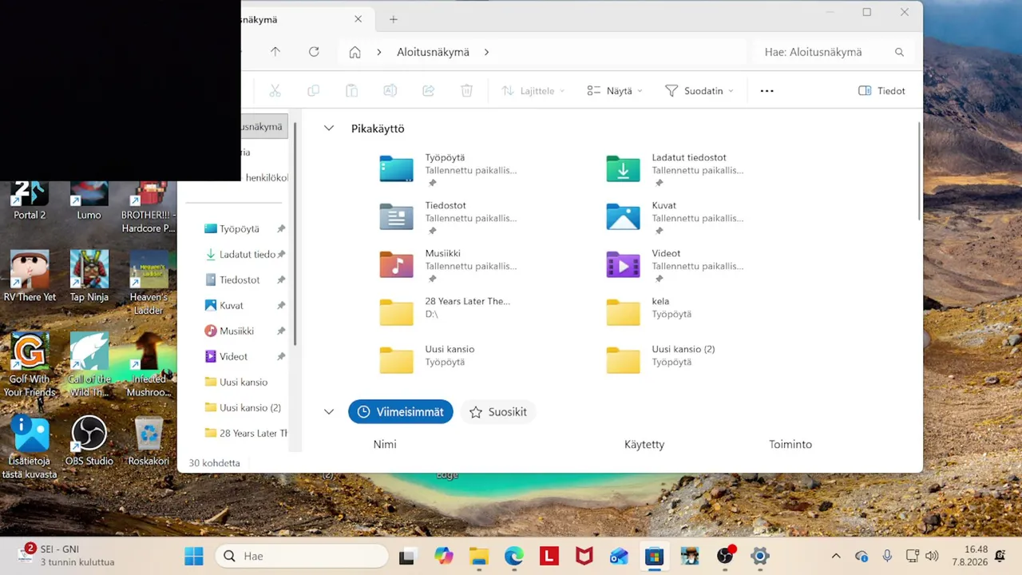Collapse the Viimeisimmät recent files section
The image size is (1022, 575).
click(x=329, y=412)
